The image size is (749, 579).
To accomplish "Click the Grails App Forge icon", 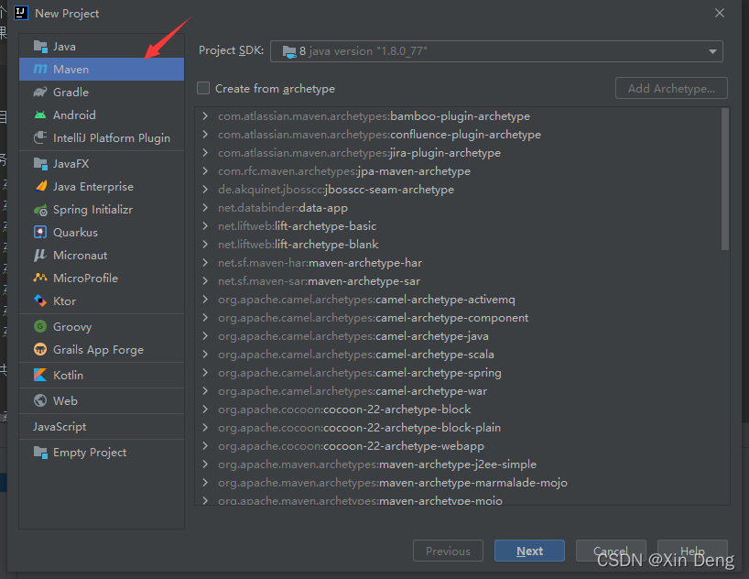I will (40, 349).
